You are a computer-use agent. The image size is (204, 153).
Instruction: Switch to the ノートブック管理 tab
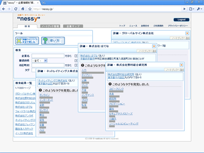pos(50,26)
